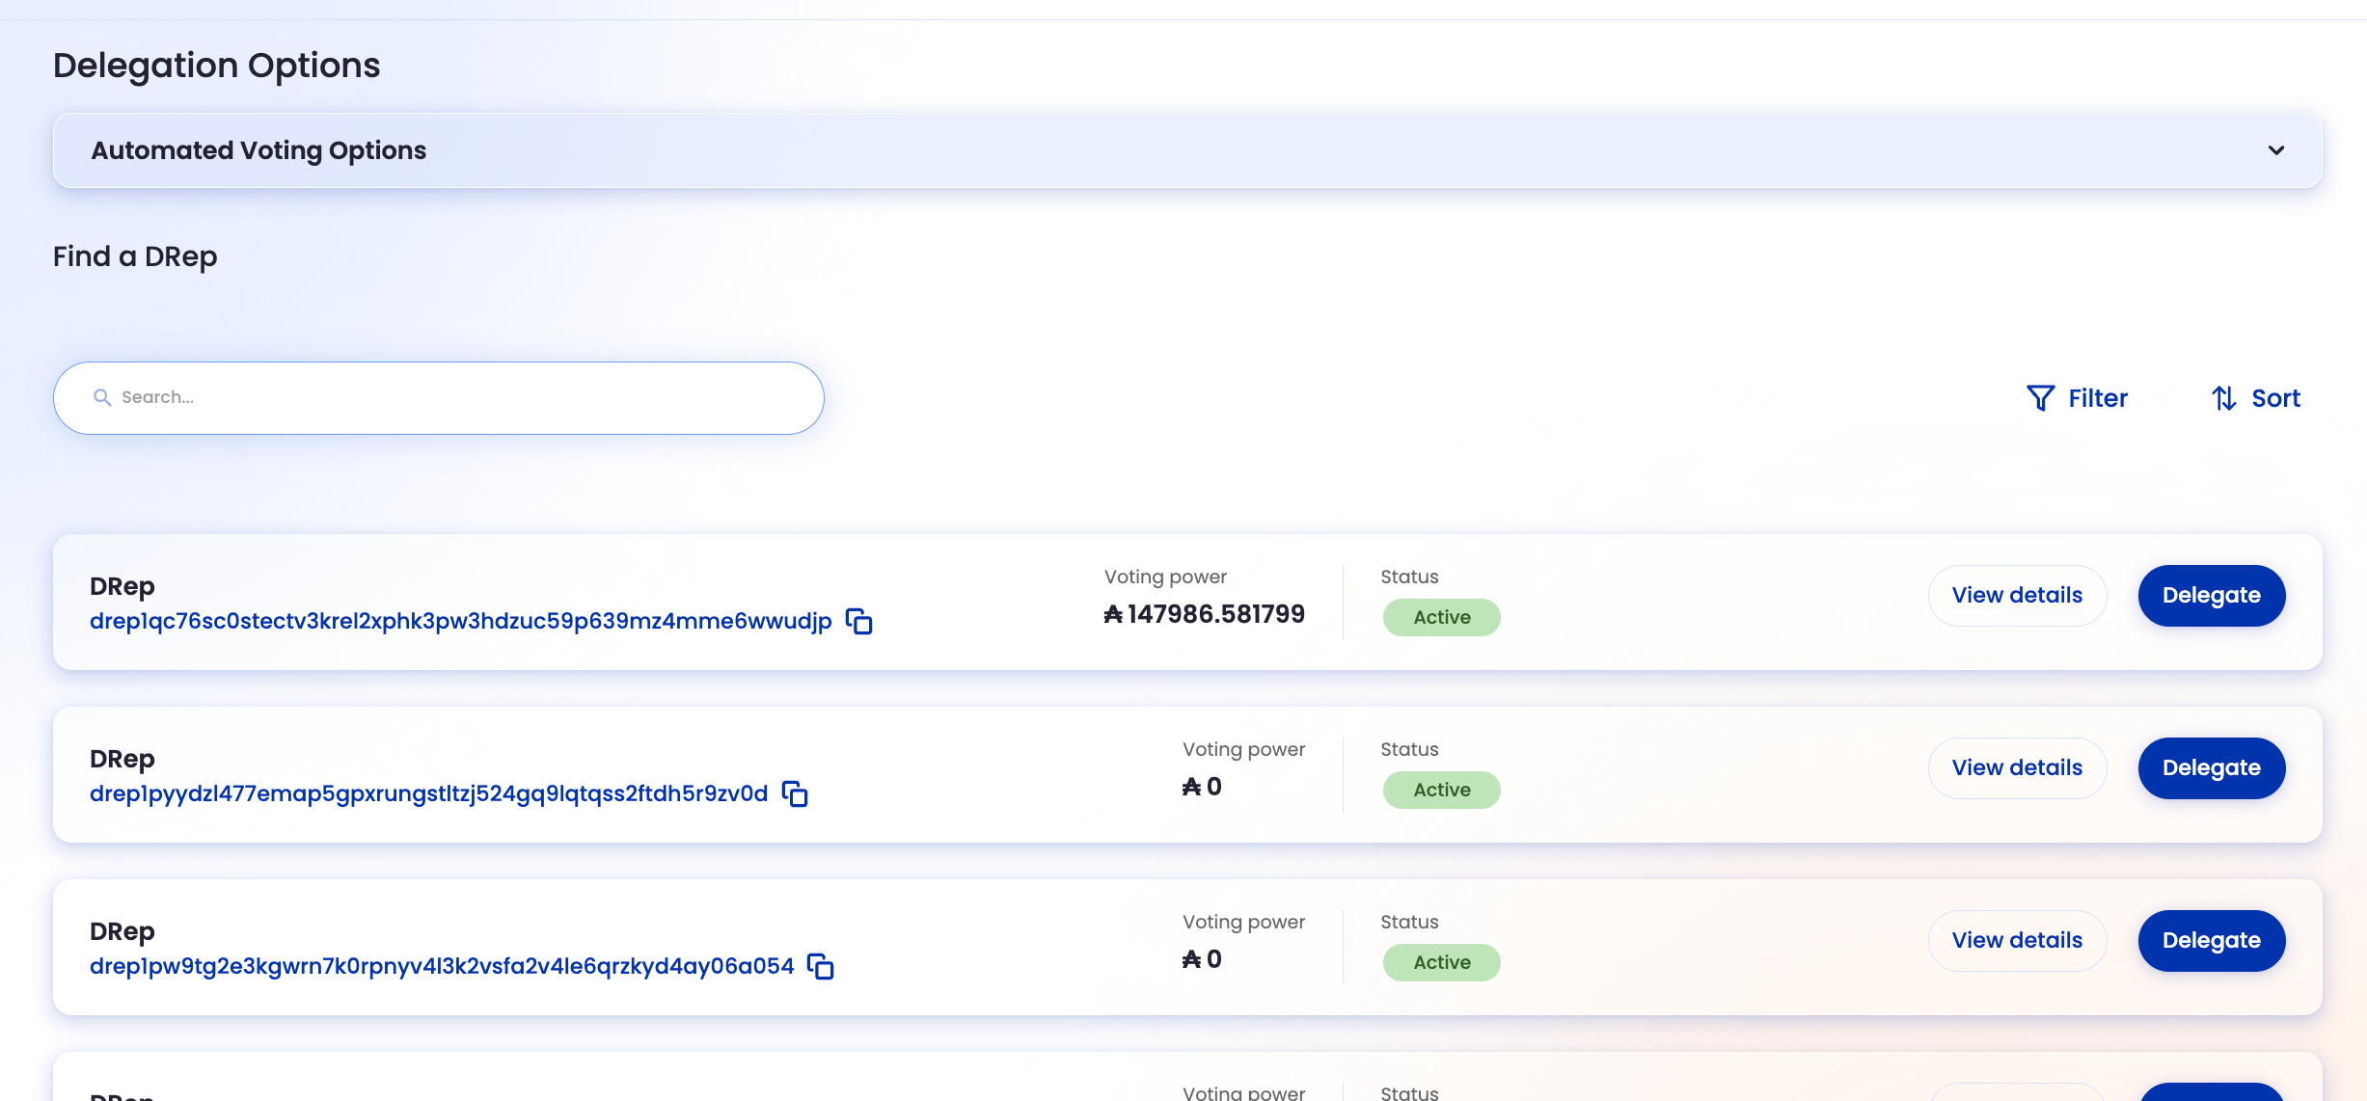Click the ₳ 0 voting power of drep1pyydzl477...
Image resolution: width=2367 pixels, height=1101 pixels.
1202,787
